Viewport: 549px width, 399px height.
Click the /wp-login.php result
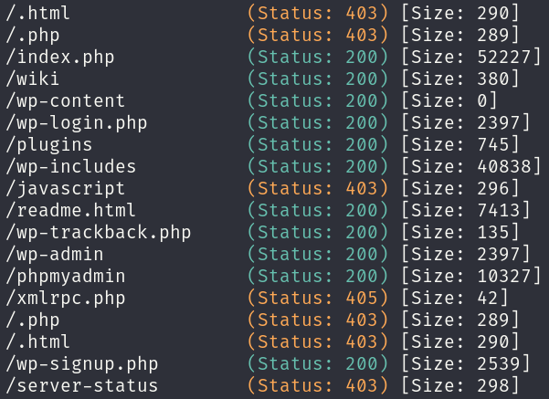(x=77, y=123)
